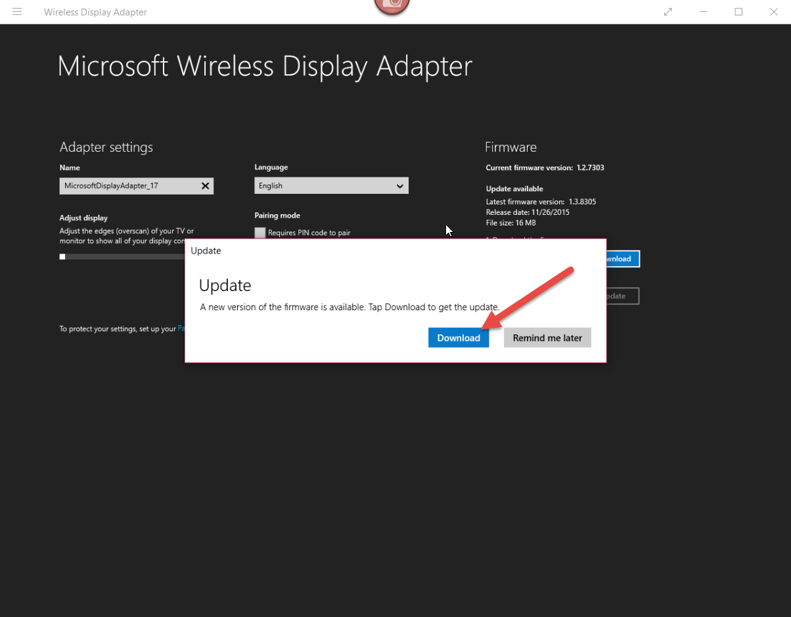Maximize the application window
The height and width of the screenshot is (617, 791).
(738, 12)
